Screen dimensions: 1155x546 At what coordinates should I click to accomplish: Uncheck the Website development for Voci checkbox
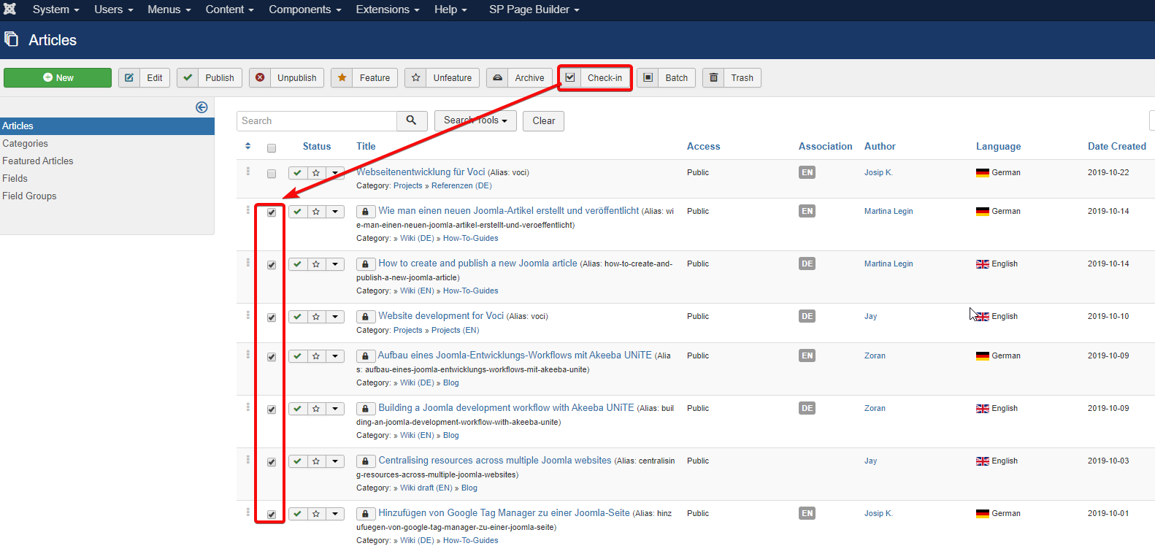[272, 318]
